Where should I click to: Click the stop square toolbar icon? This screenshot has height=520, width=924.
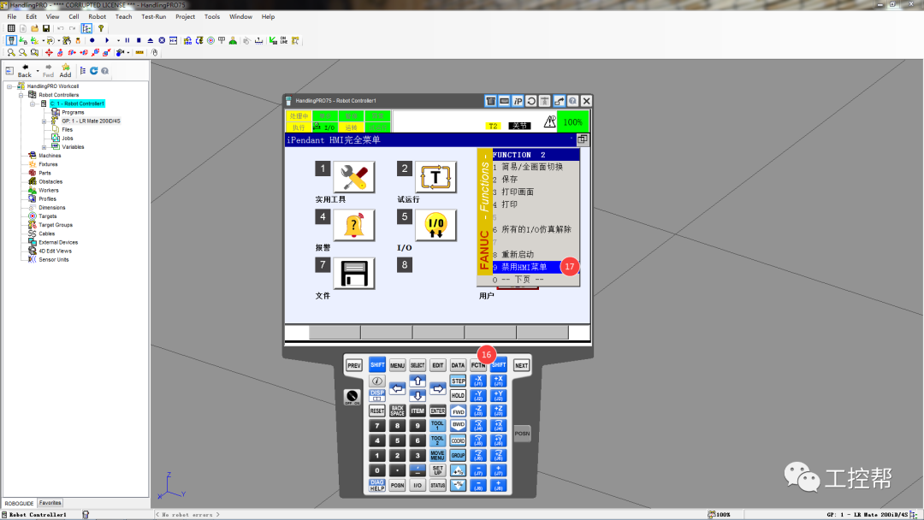click(139, 41)
